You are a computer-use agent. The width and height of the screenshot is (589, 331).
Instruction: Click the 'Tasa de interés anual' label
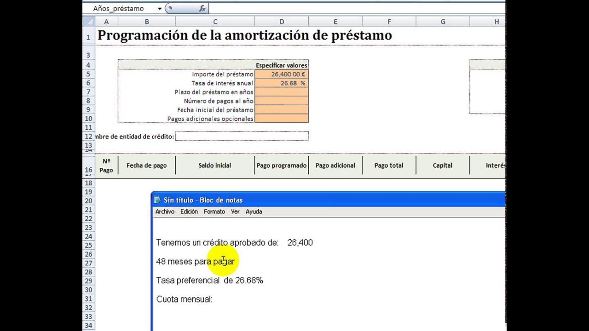(222, 83)
